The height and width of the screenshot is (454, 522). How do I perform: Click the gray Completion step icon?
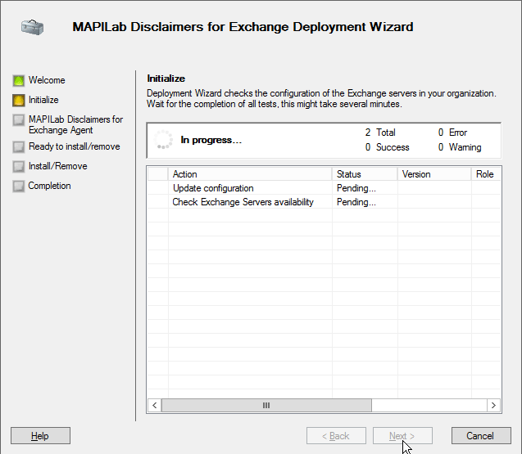19,186
